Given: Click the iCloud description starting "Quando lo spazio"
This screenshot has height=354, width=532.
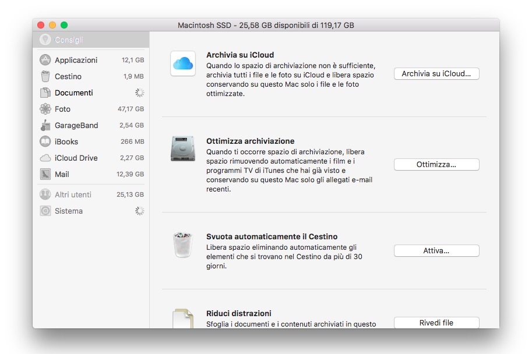Looking at the screenshot, I should pyautogui.click(x=291, y=79).
